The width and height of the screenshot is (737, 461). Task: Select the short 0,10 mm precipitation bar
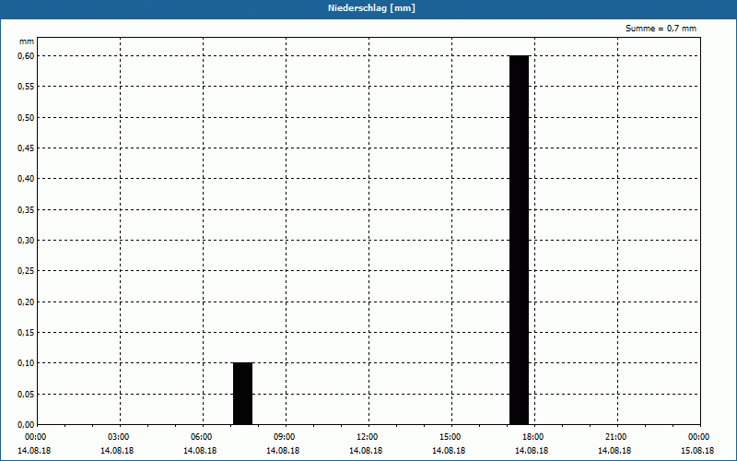243,394
